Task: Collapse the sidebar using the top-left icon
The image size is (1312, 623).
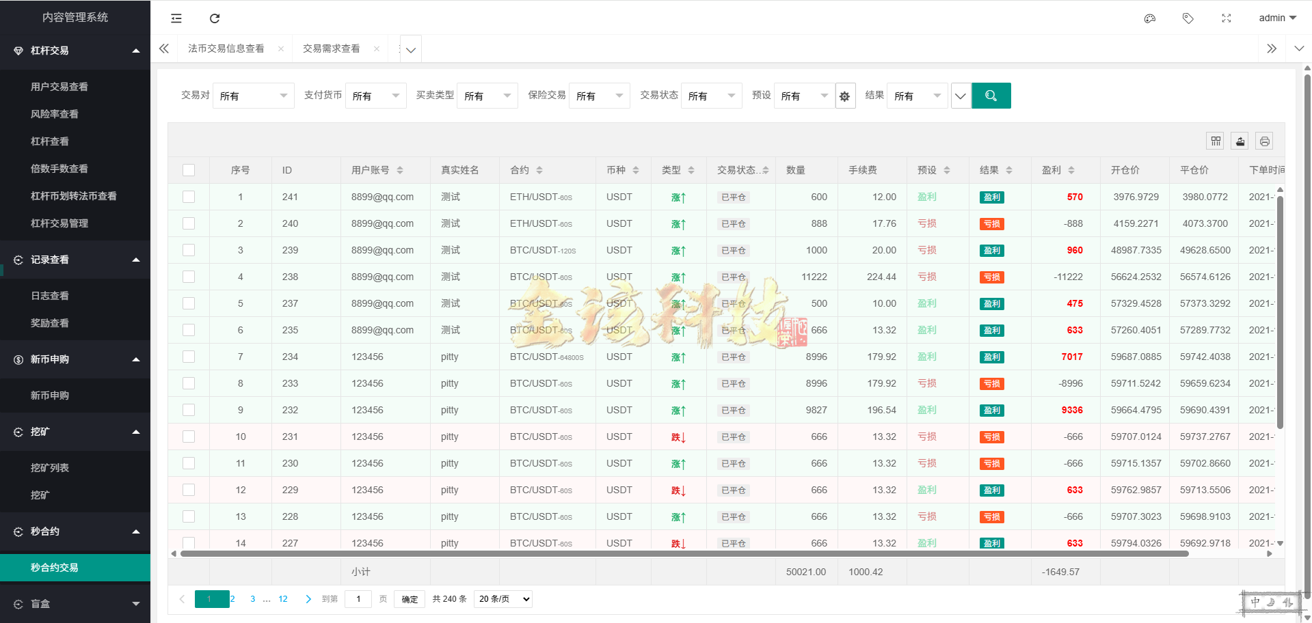Action: click(176, 18)
